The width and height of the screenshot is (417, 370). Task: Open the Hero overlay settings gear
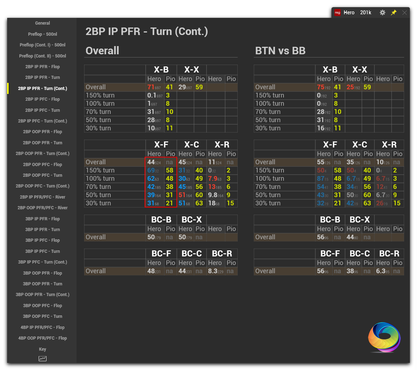click(382, 12)
